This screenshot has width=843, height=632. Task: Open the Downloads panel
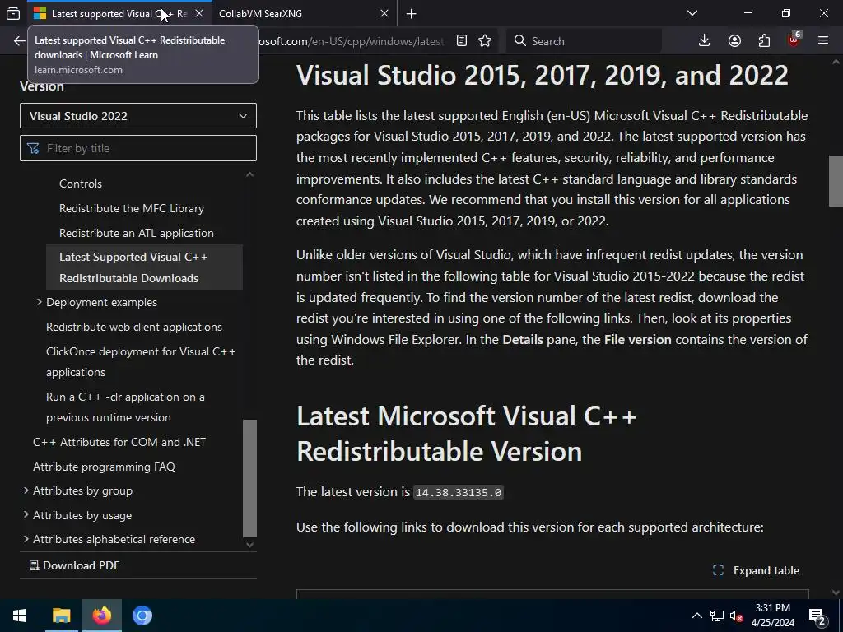tap(705, 41)
